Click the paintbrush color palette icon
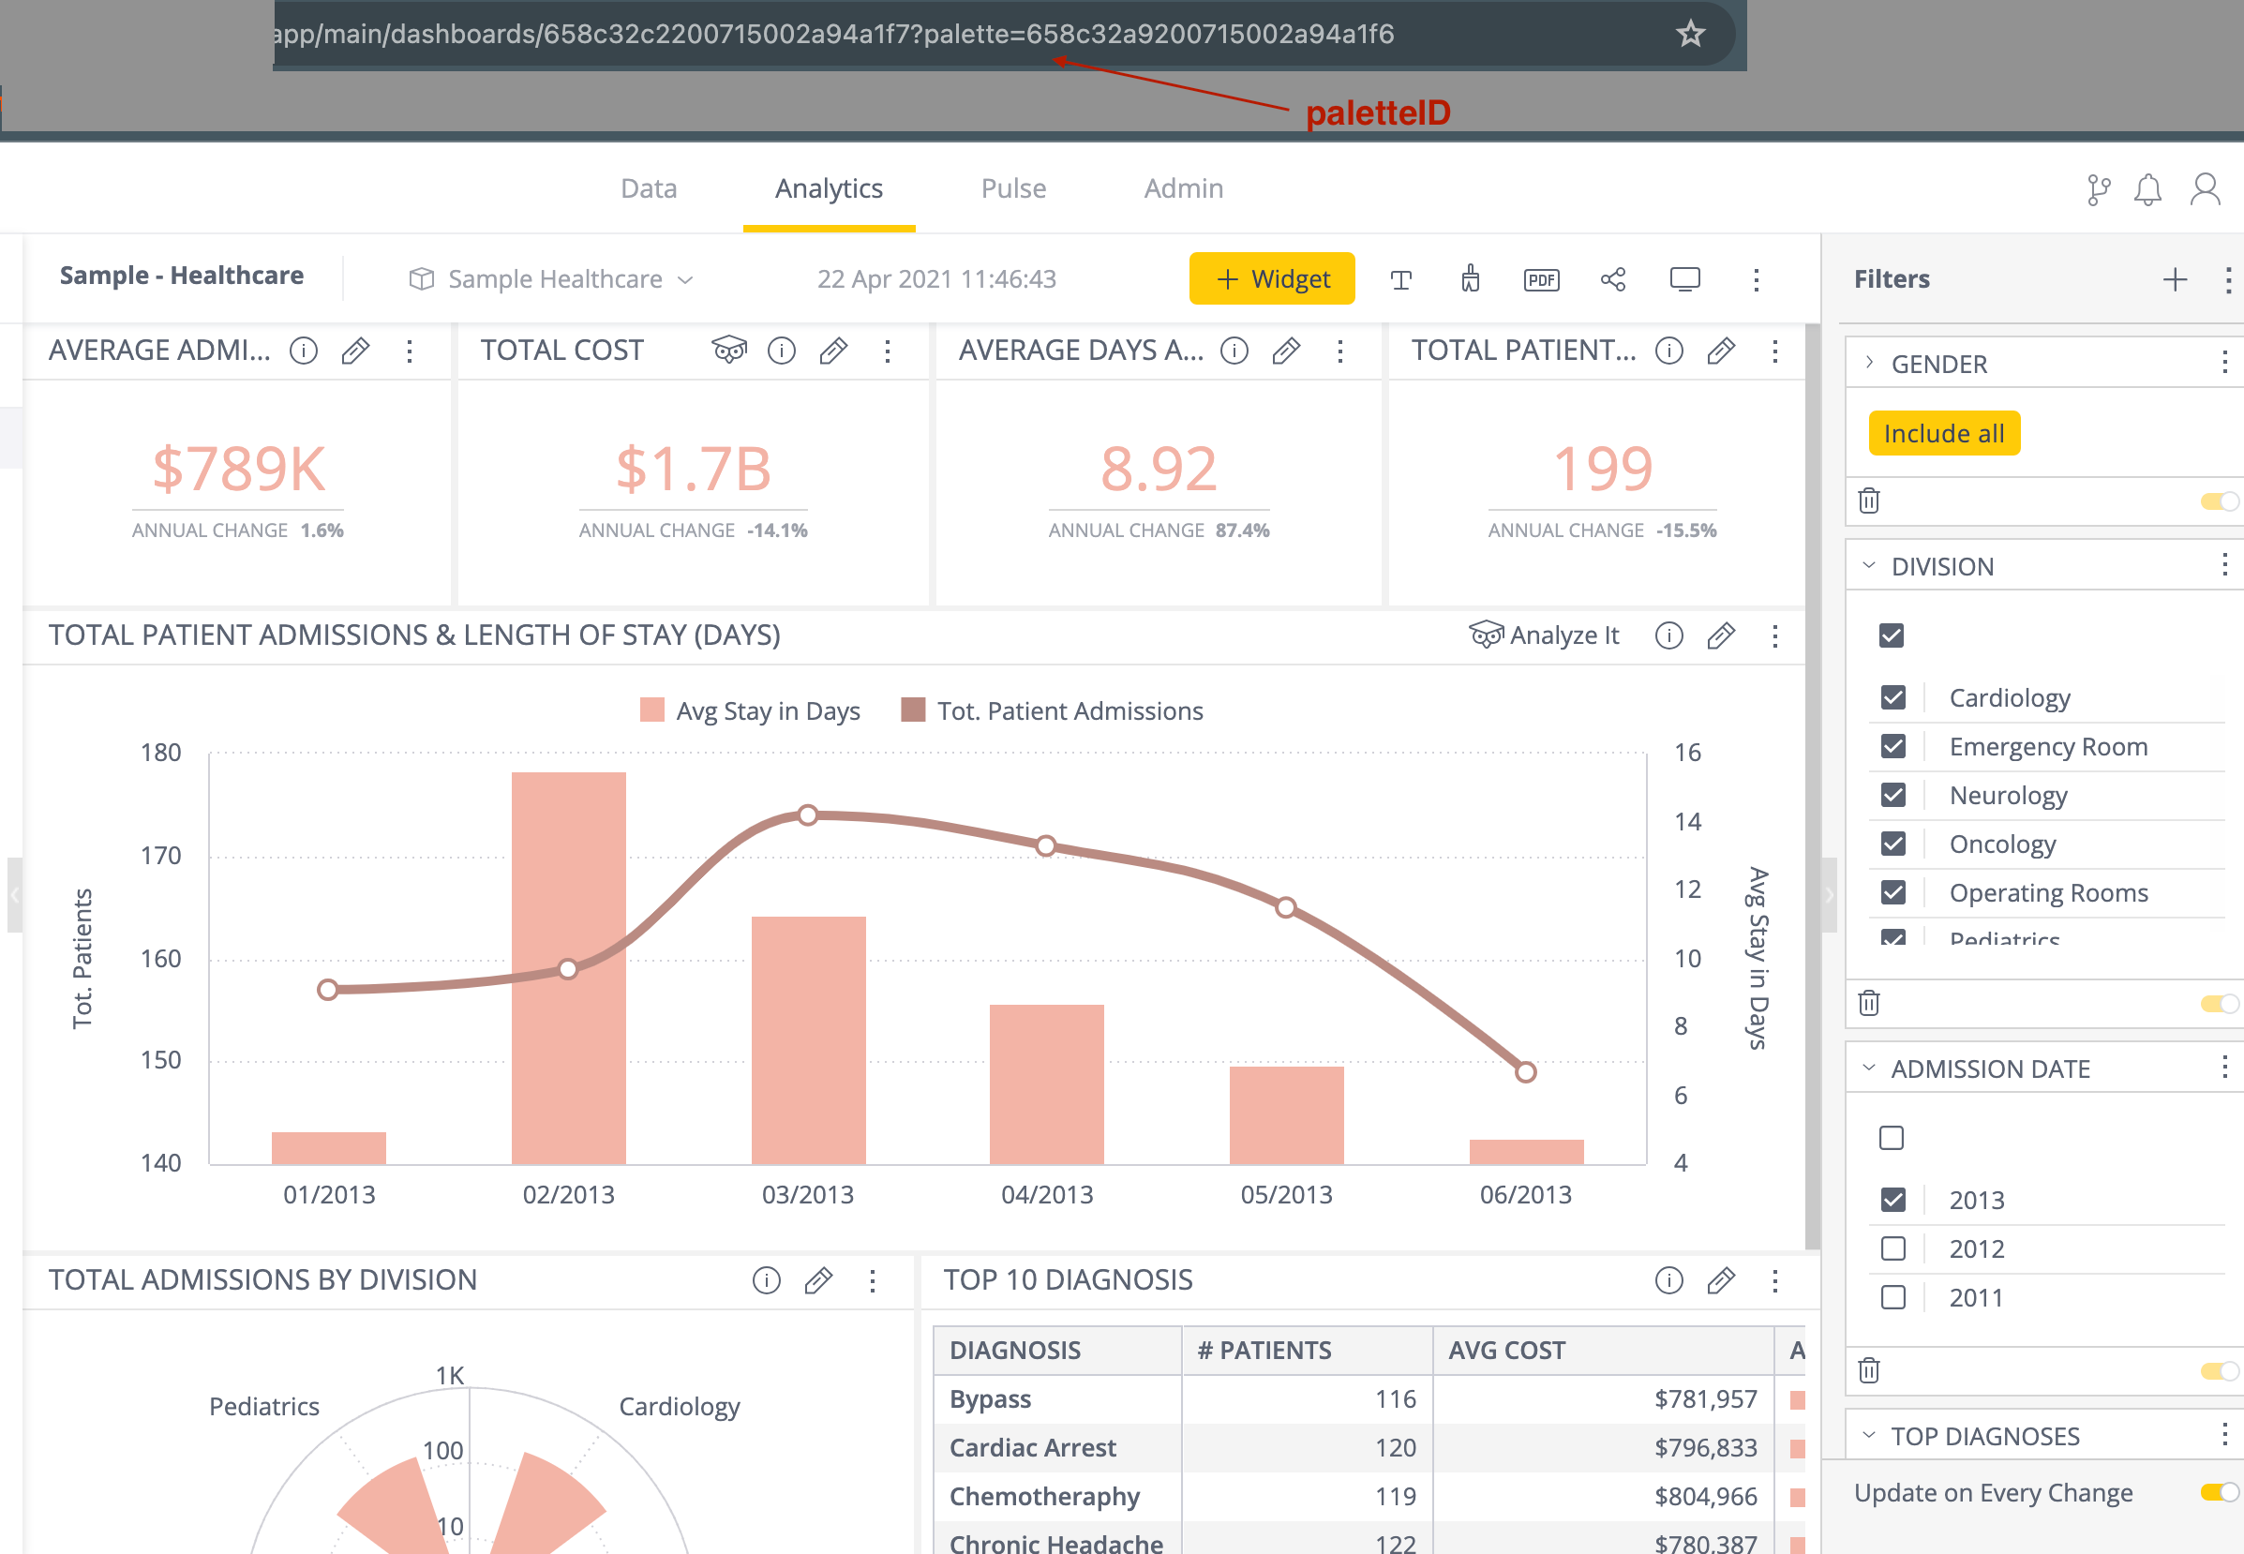 (x=1470, y=279)
